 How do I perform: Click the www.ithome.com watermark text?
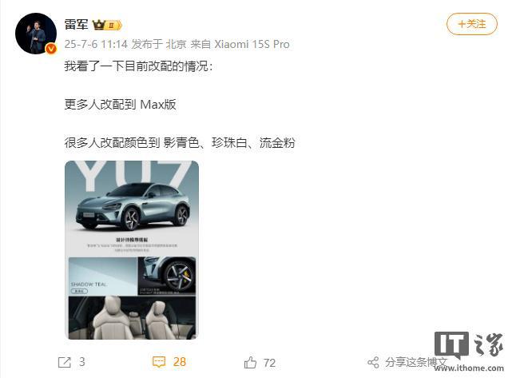tap(469, 368)
